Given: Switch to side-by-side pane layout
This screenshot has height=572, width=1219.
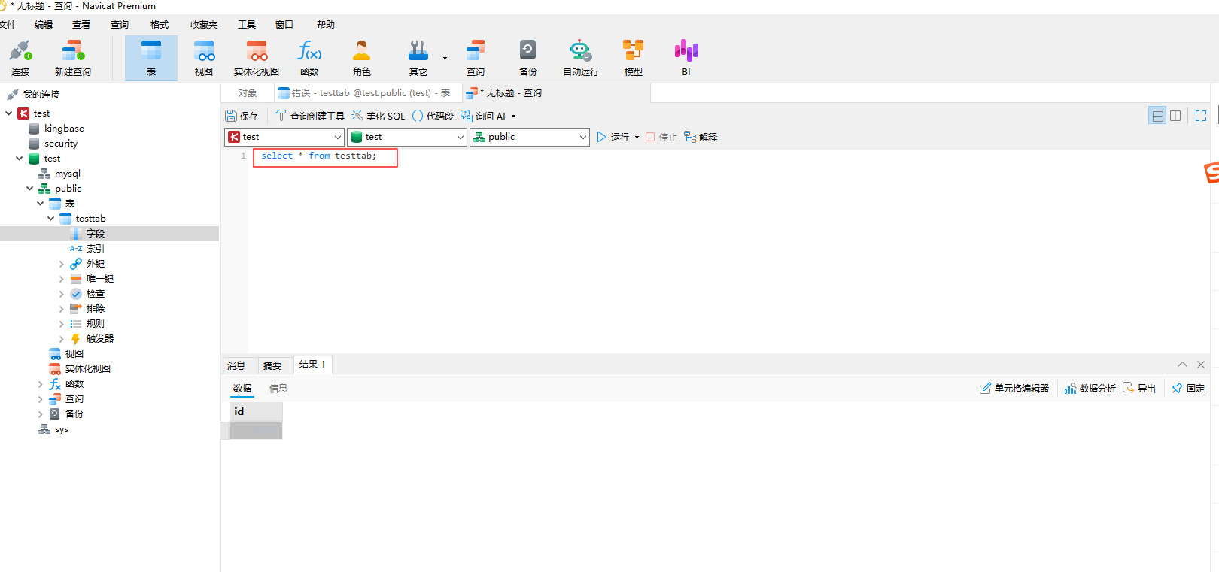Looking at the screenshot, I should [1175, 116].
